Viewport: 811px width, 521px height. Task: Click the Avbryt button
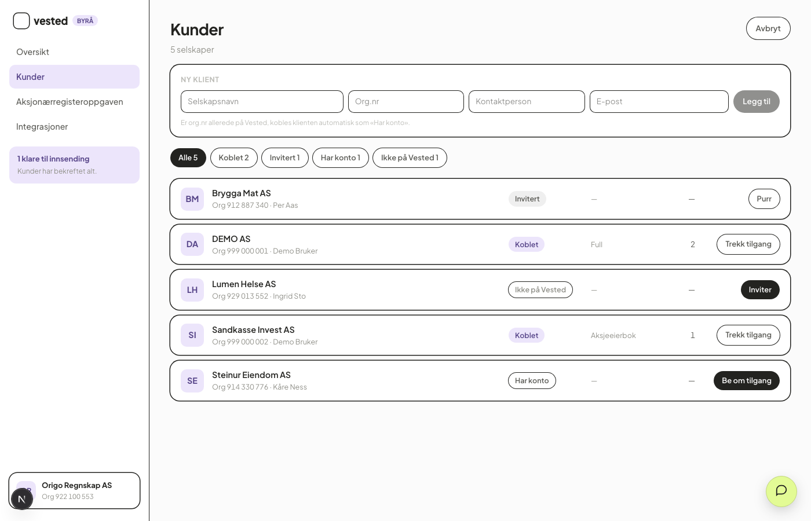[x=768, y=28]
